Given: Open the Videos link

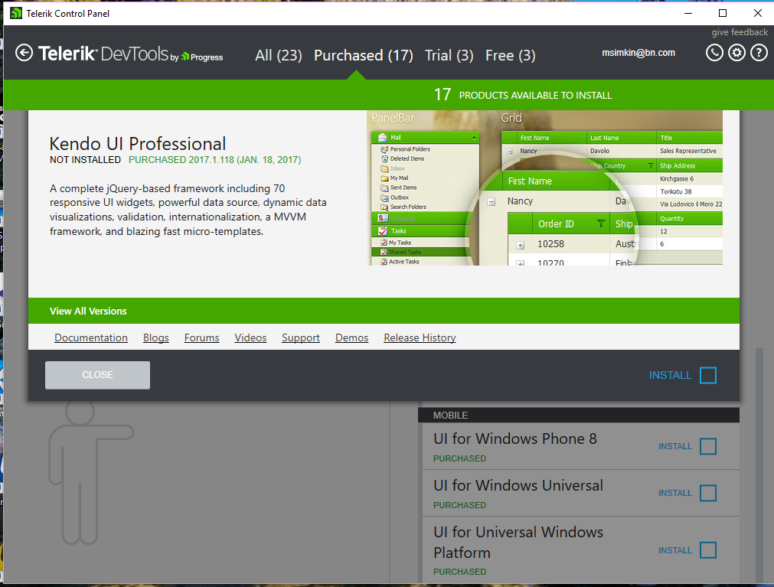Looking at the screenshot, I should click(x=250, y=338).
